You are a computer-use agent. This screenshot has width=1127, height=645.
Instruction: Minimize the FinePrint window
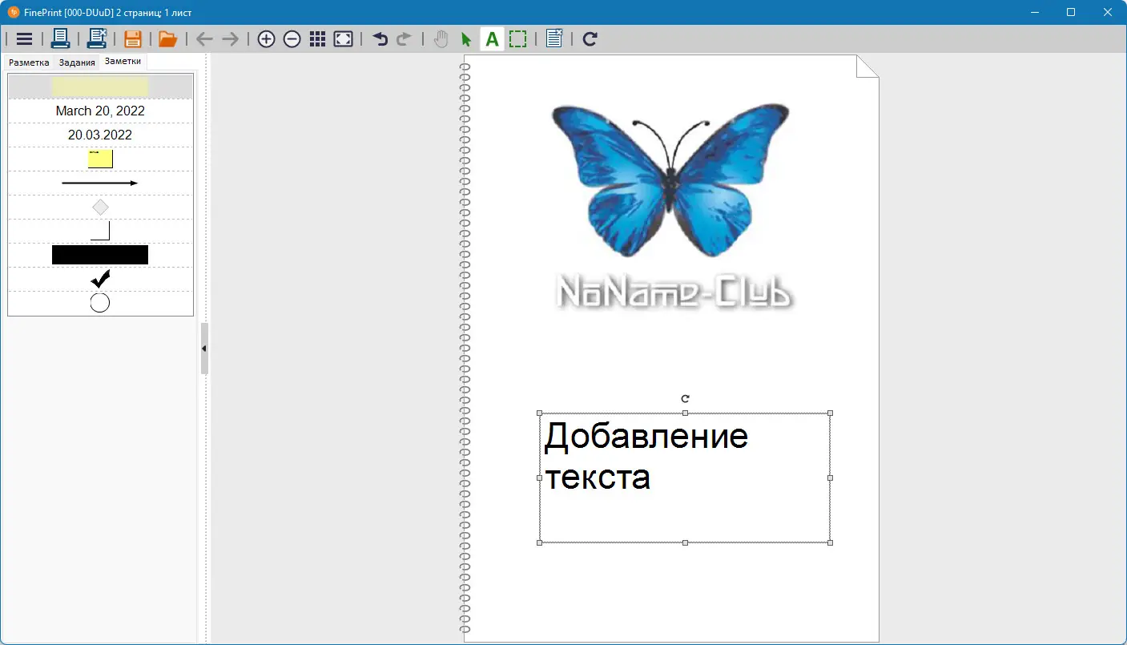tap(1036, 12)
